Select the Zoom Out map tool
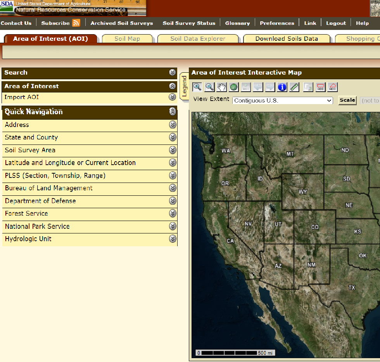 (209, 87)
